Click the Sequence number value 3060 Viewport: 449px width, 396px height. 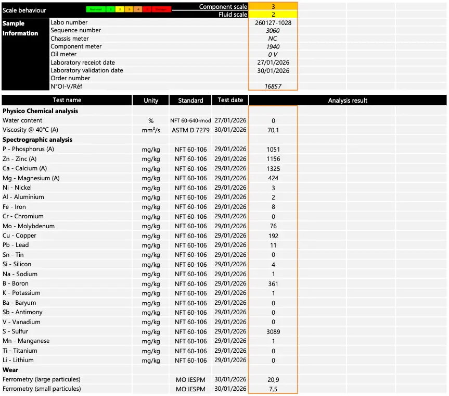pyautogui.click(x=273, y=31)
